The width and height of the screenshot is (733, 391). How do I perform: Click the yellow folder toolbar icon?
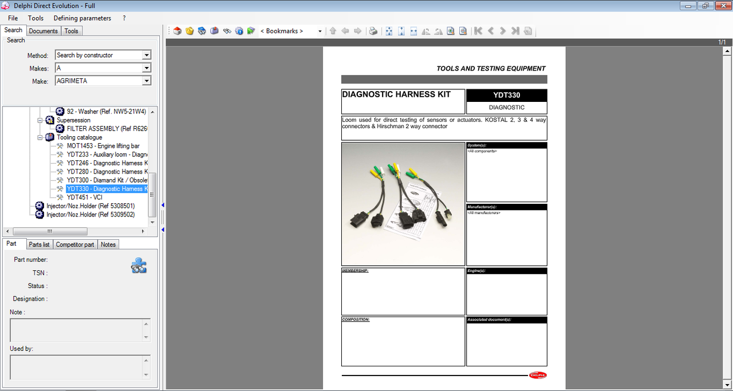tap(190, 31)
